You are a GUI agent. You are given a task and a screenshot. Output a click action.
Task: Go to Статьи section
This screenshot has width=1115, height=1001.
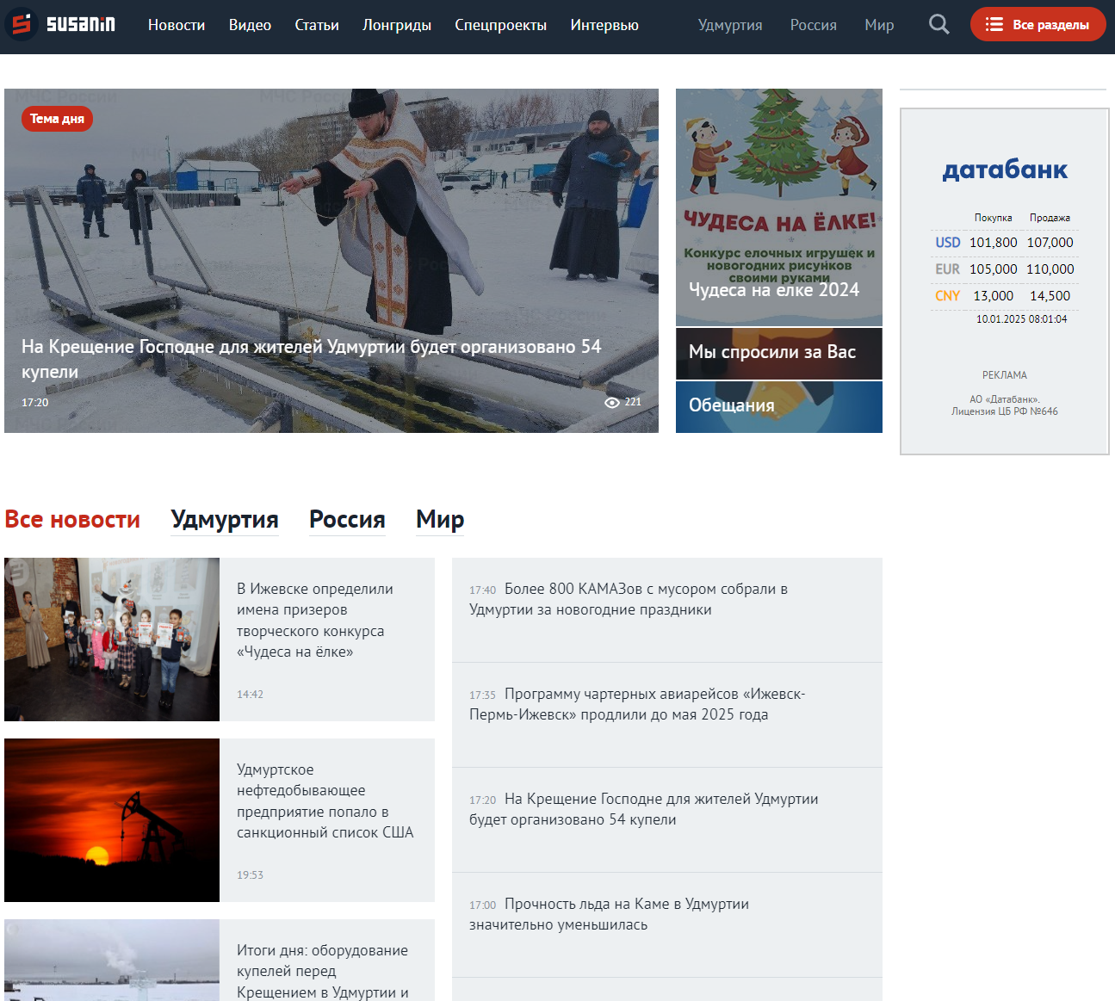click(317, 25)
